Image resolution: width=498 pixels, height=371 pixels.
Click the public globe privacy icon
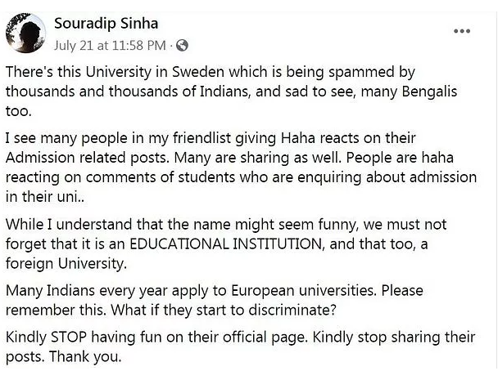pyautogui.click(x=182, y=44)
